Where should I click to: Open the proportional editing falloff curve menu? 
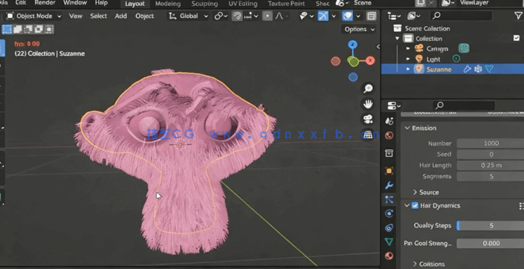click(x=281, y=16)
